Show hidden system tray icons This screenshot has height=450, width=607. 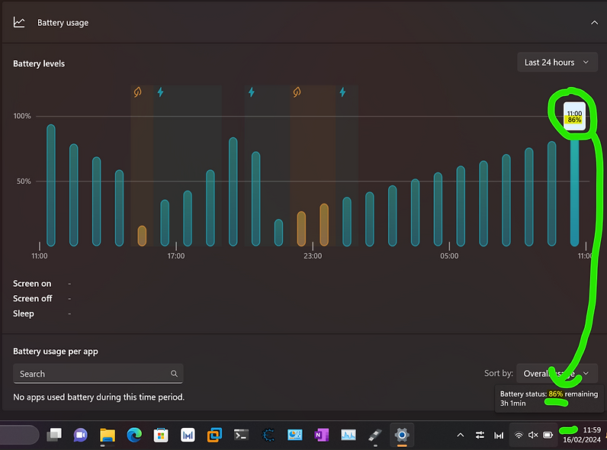pos(461,436)
